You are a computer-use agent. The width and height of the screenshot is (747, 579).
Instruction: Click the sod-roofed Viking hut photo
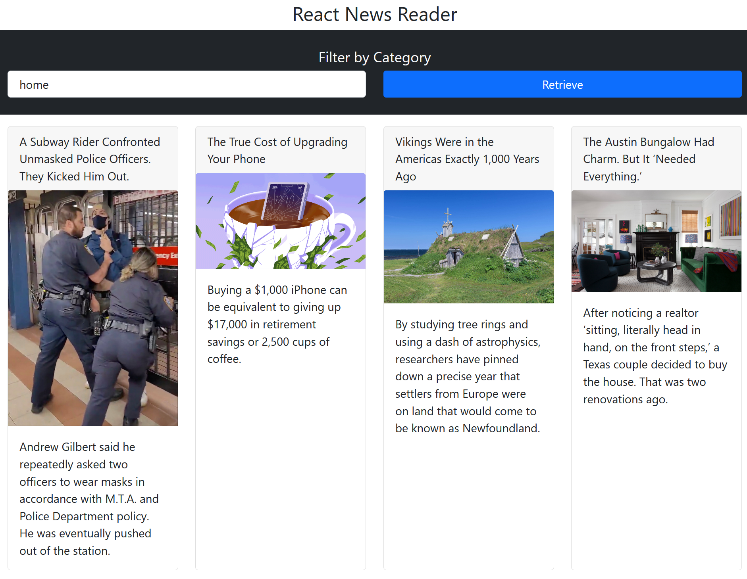(x=468, y=247)
